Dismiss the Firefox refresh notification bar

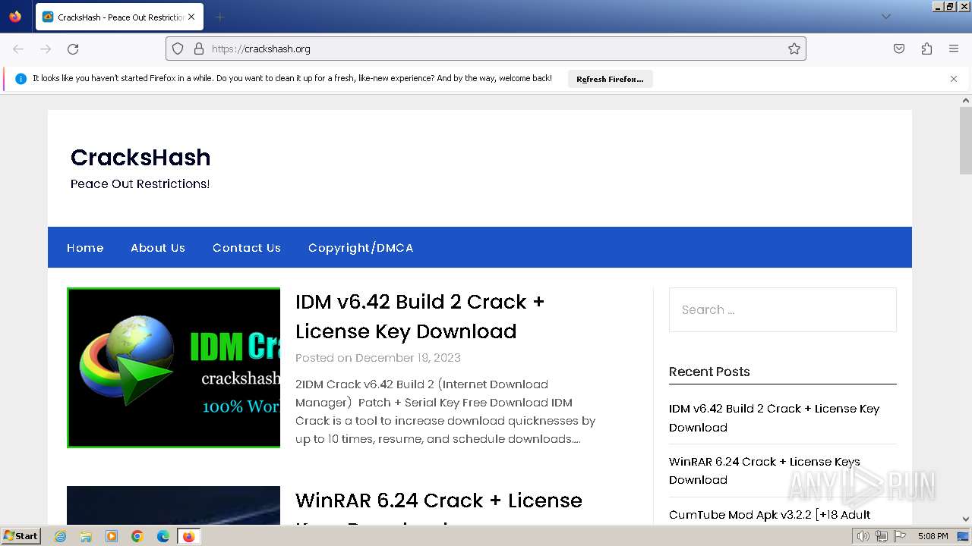point(954,79)
